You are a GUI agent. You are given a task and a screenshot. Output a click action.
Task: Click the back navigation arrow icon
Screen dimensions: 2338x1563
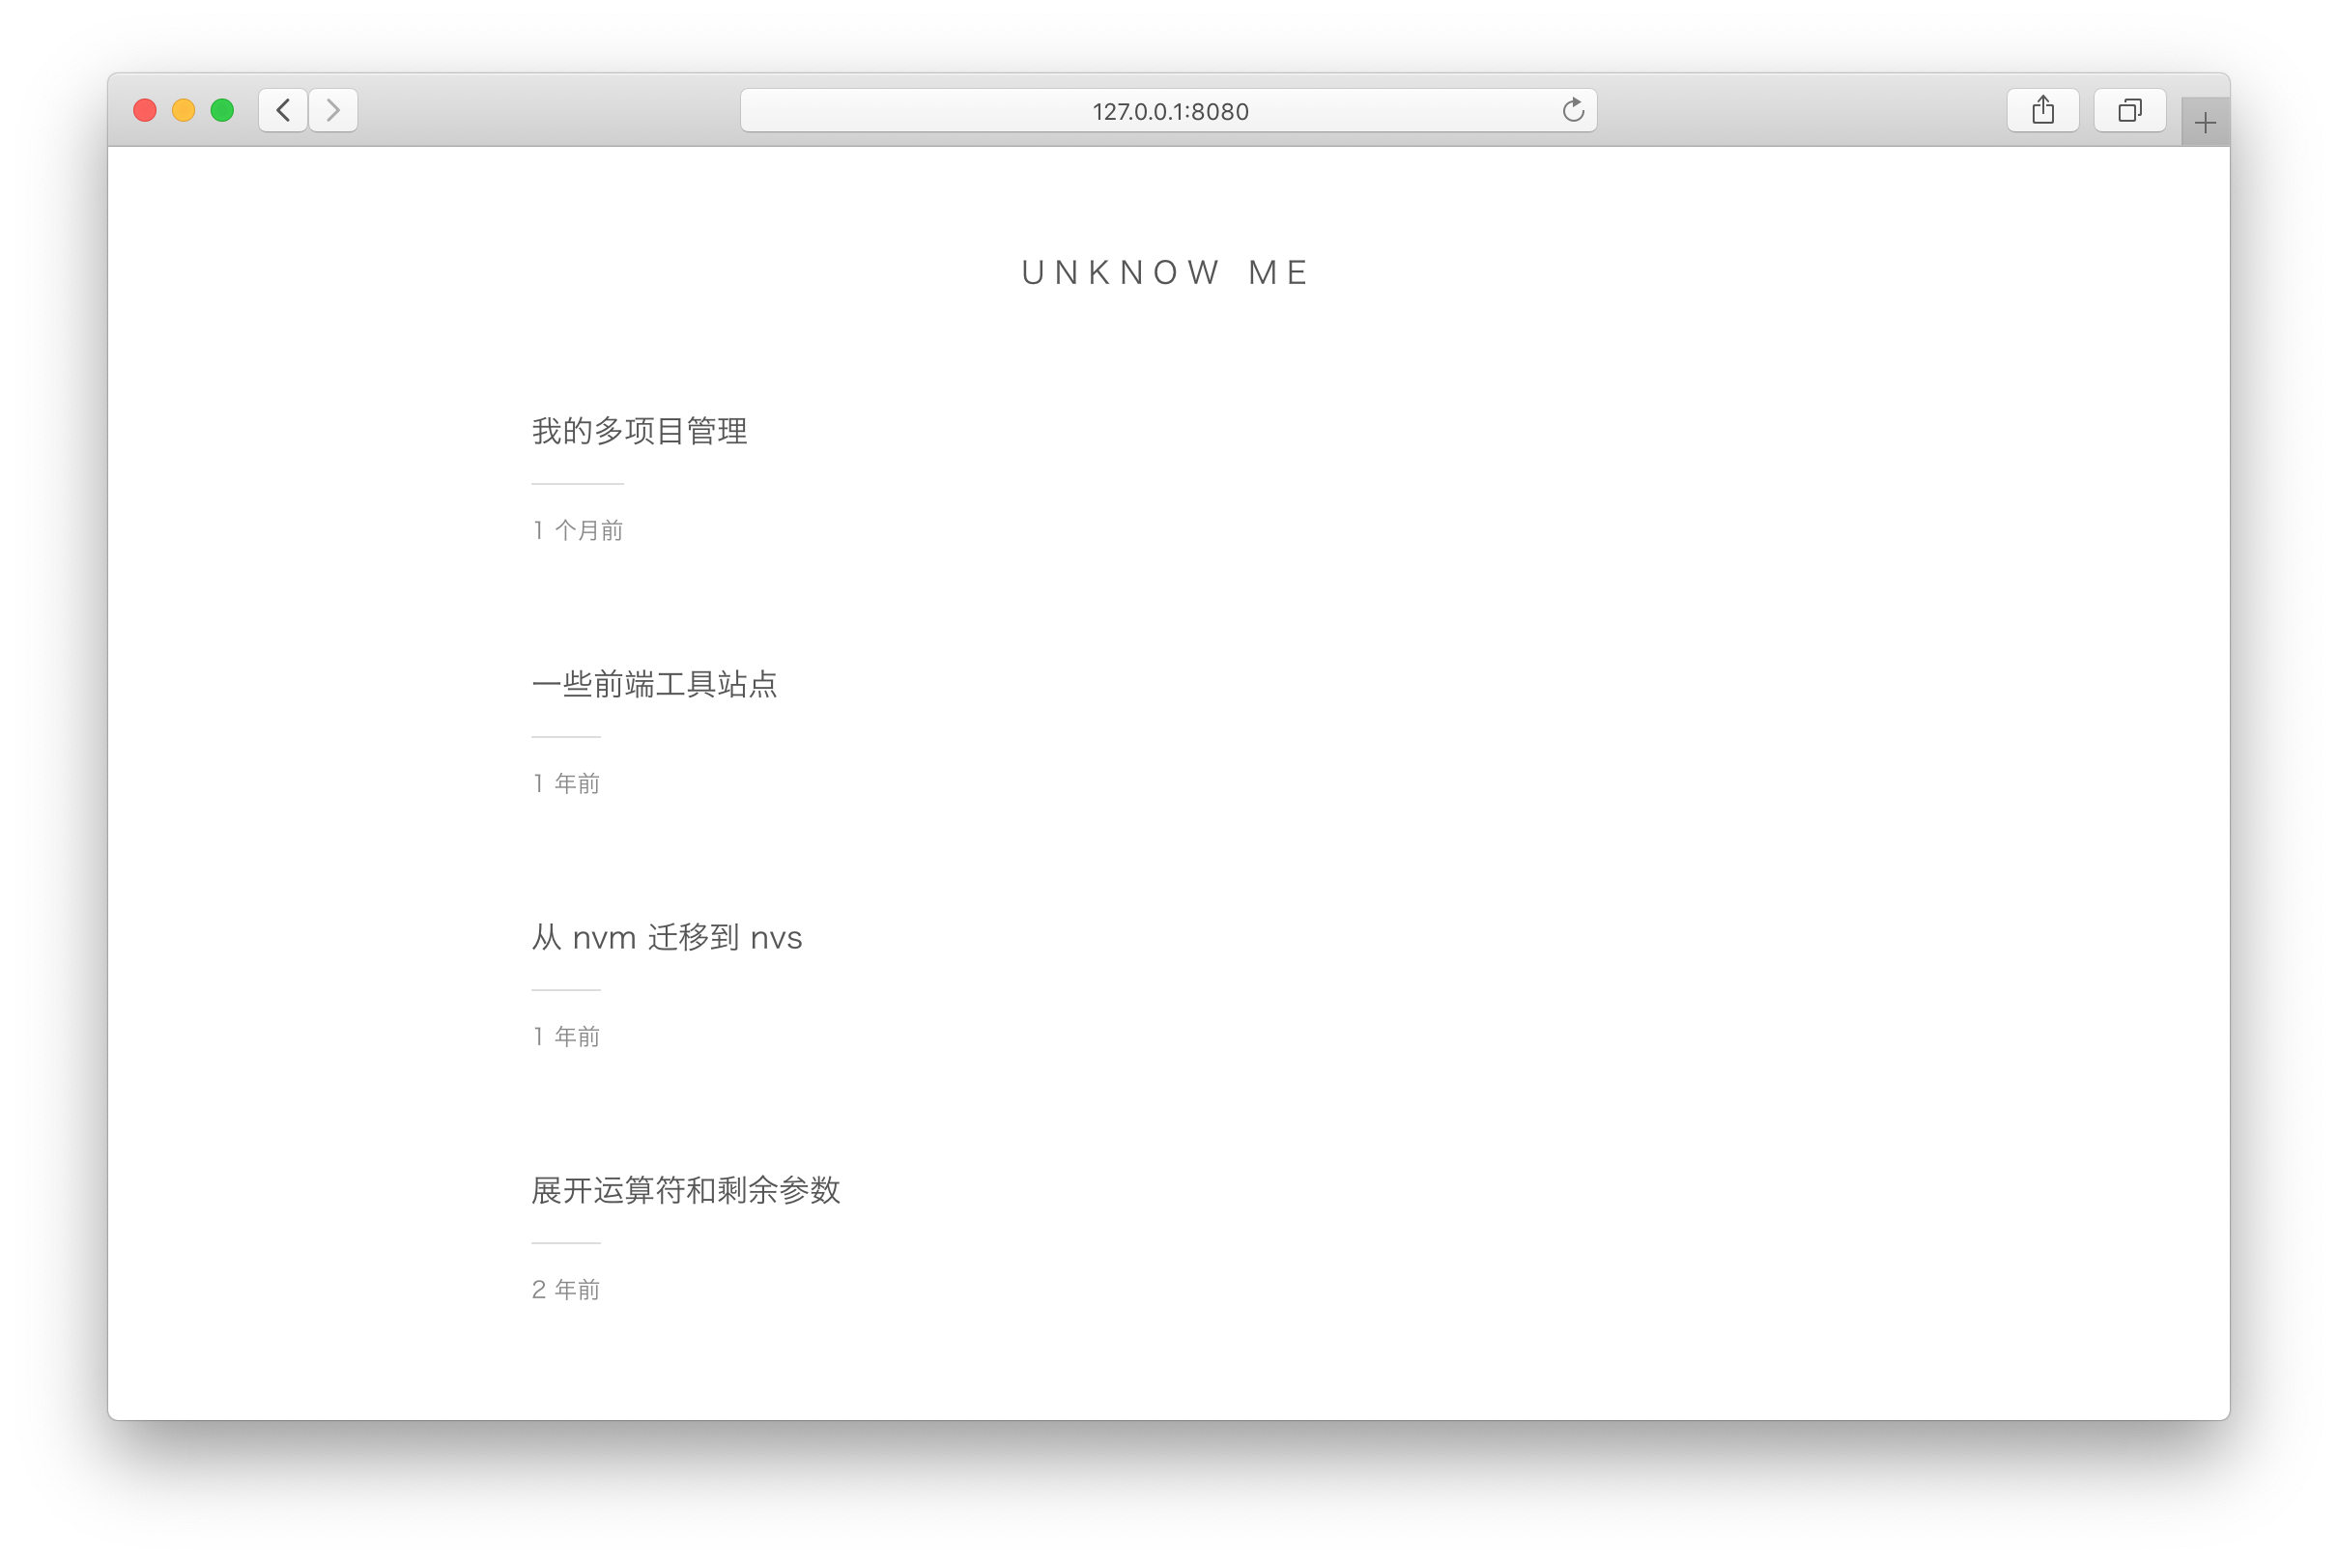coord(286,110)
